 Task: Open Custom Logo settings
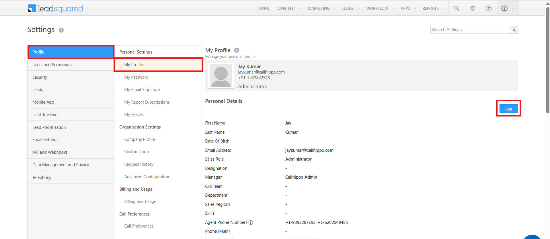pyautogui.click(x=136, y=152)
